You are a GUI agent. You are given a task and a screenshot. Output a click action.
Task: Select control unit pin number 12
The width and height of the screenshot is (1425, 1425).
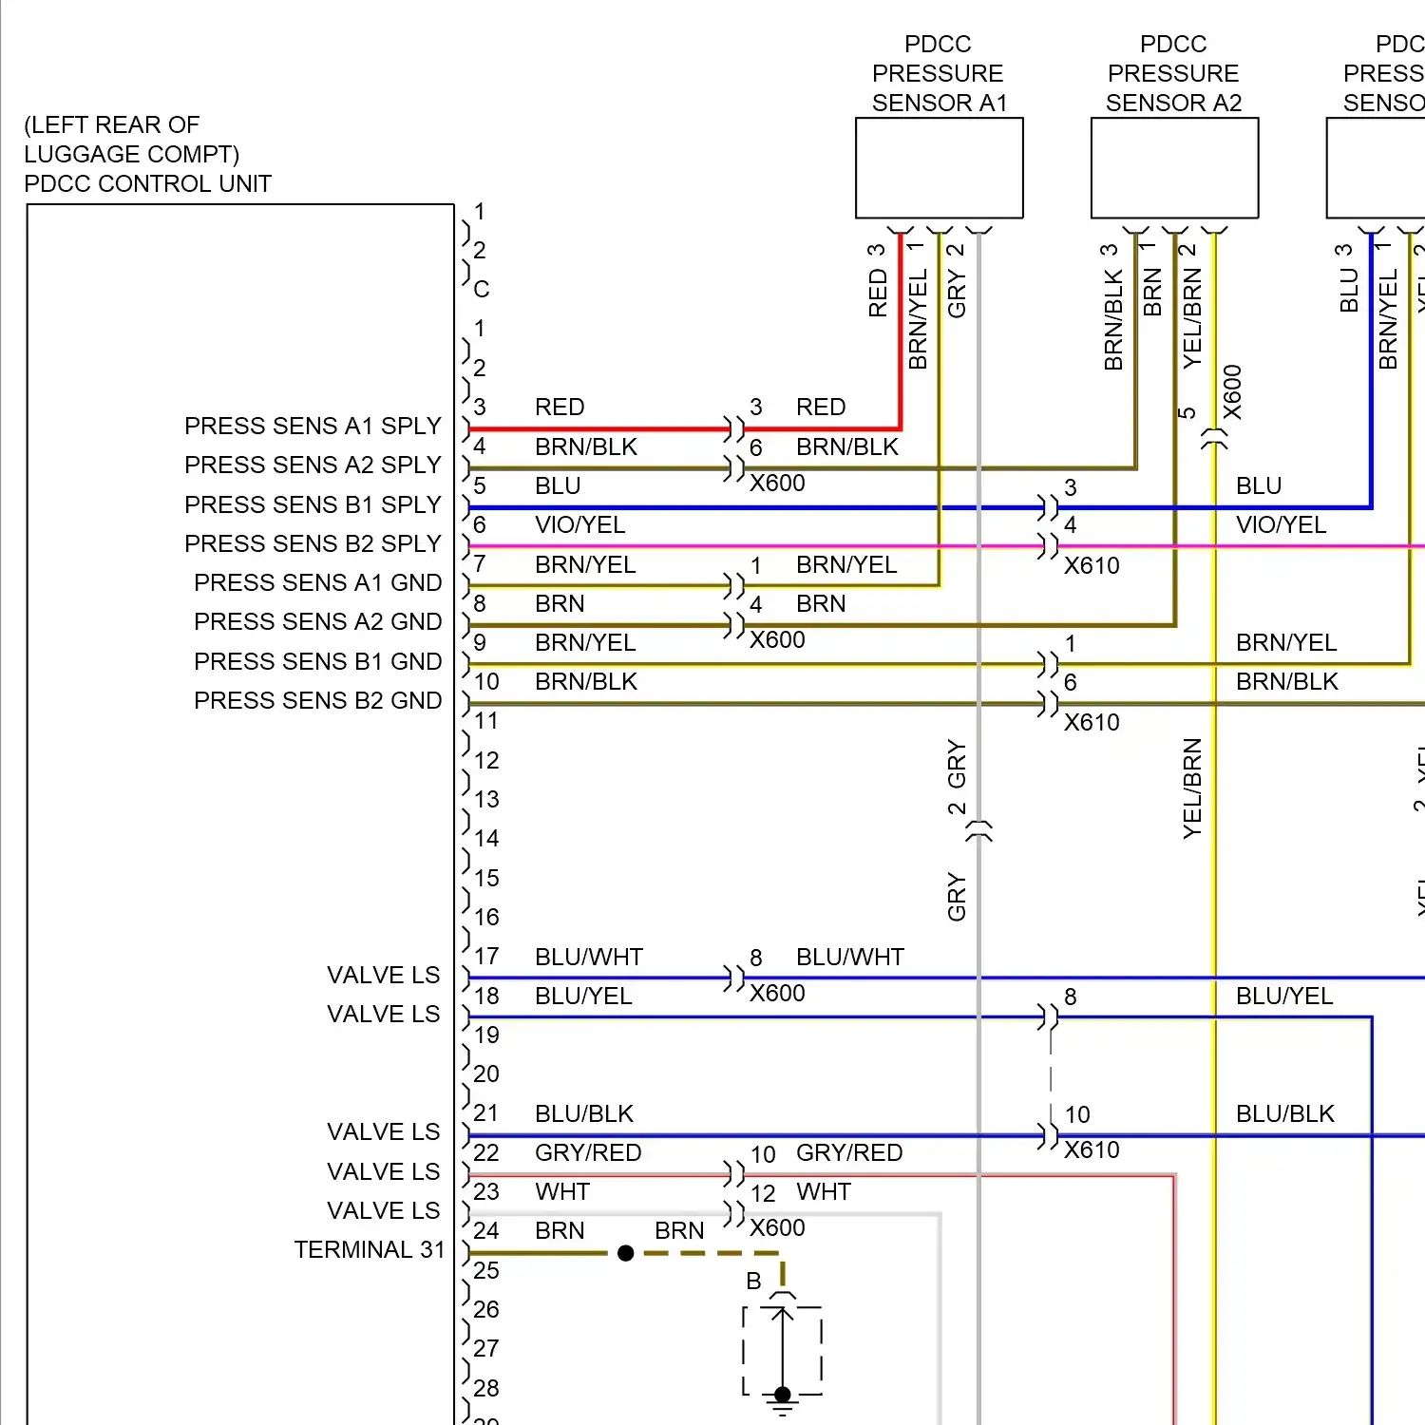pos(486,760)
